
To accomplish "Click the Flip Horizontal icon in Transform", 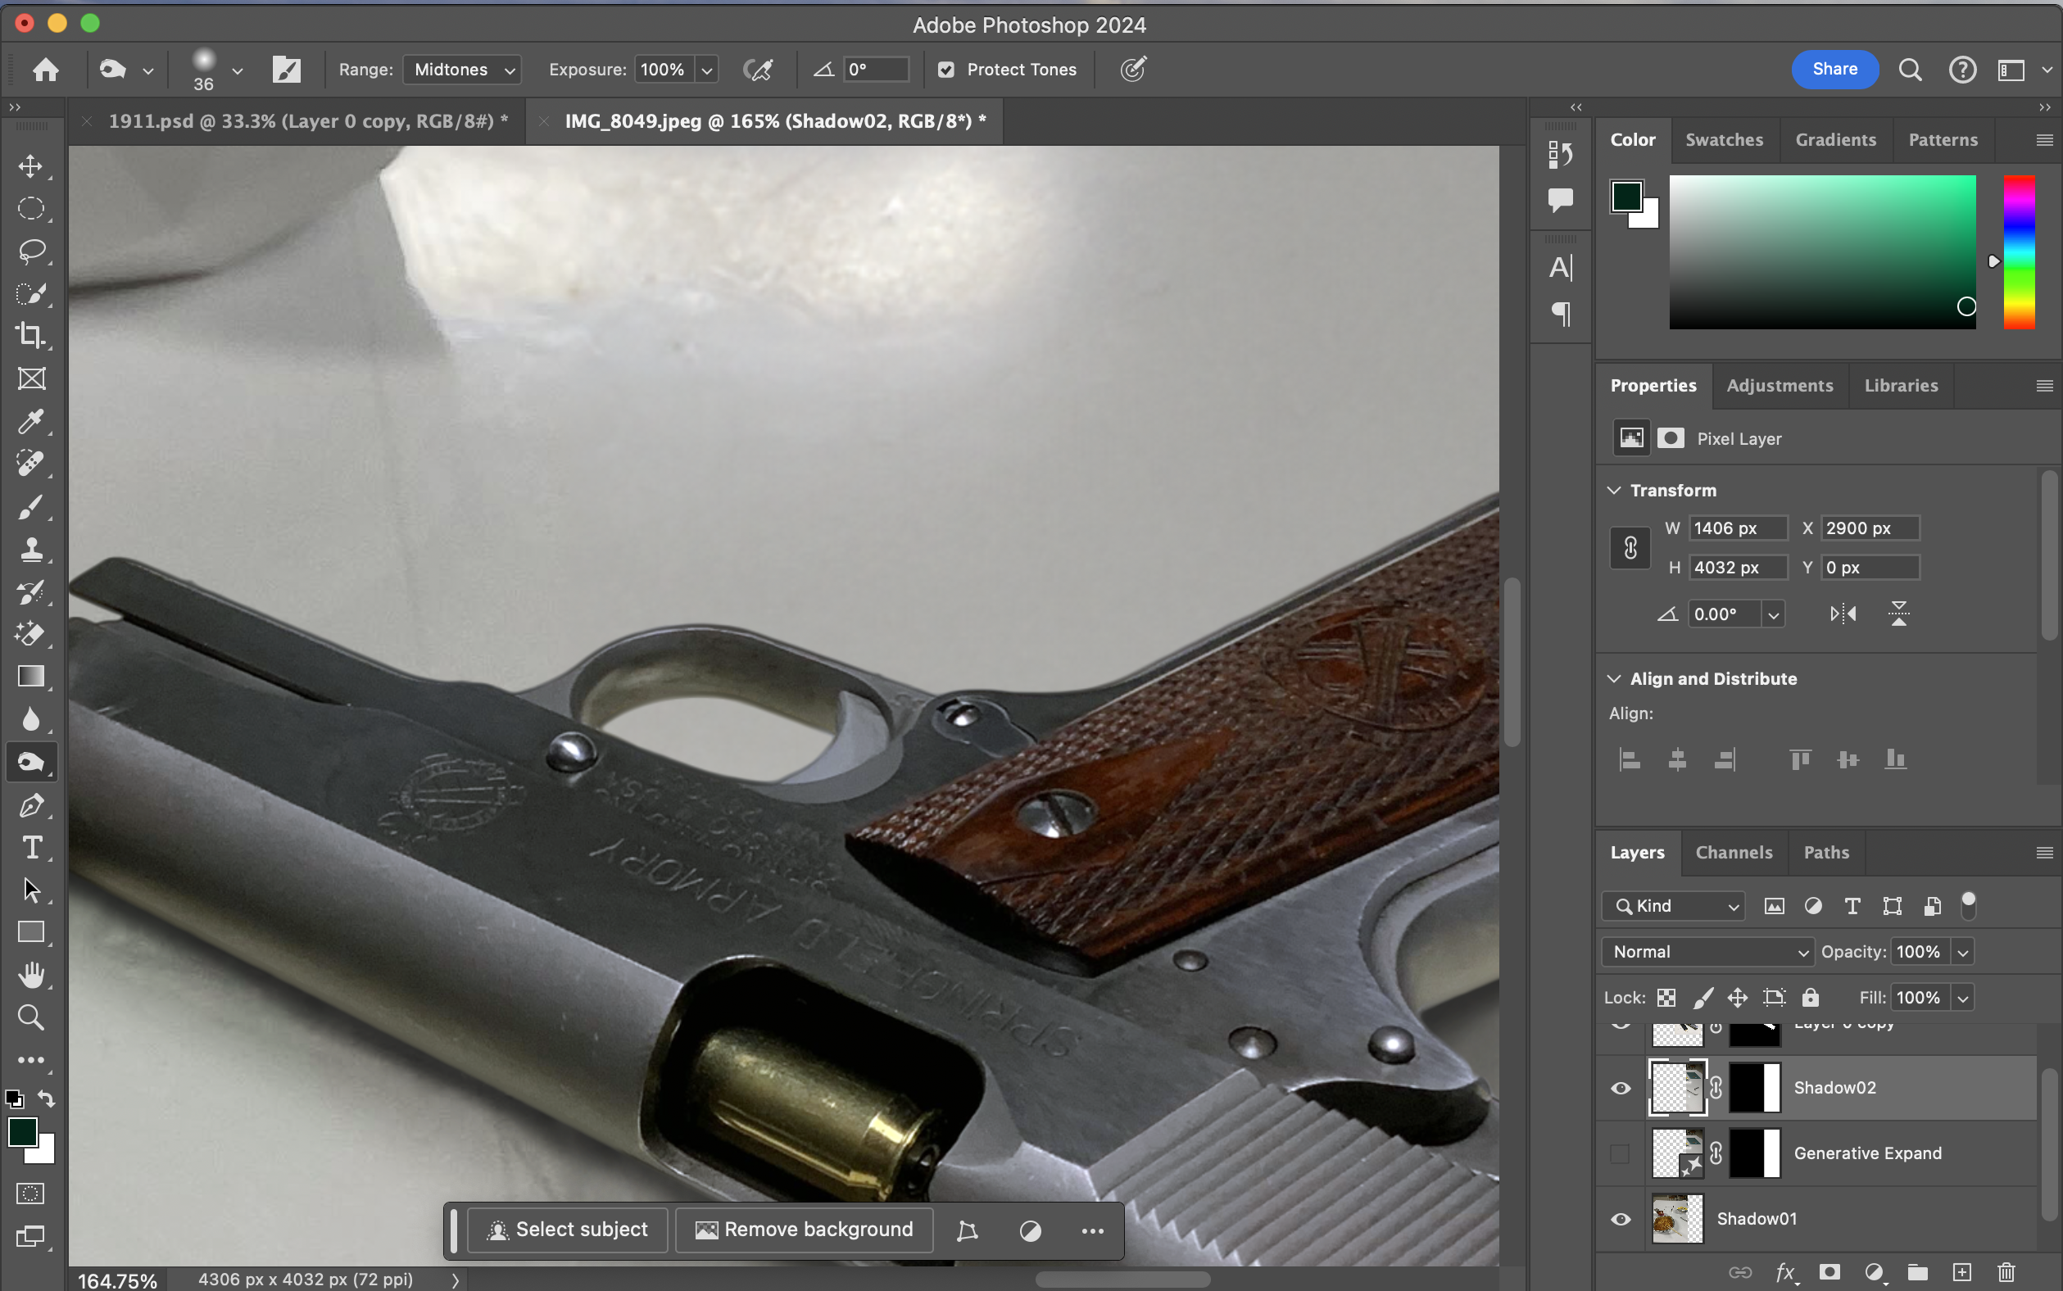I will (1843, 614).
